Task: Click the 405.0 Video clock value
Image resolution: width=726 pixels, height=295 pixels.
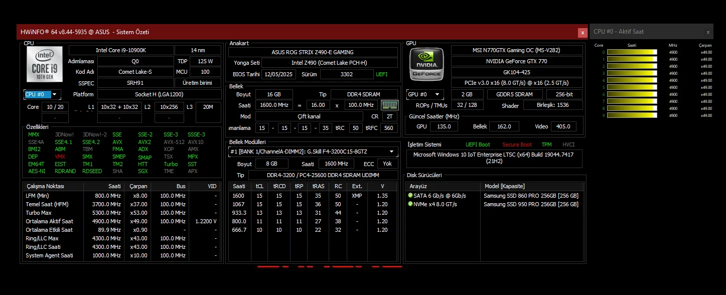Action: coord(564,126)
